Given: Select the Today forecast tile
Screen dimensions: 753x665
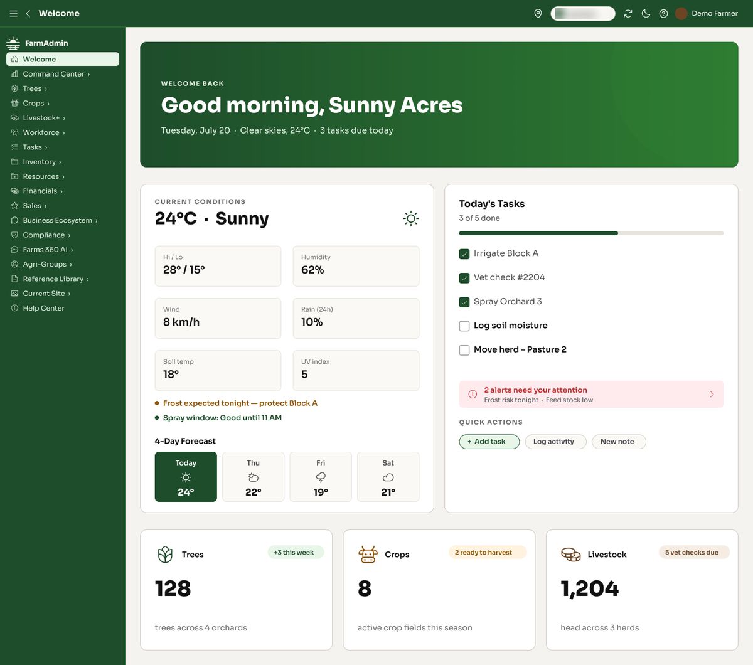Looking at the screenshot, I should pyautogui.click(x=186, y=477).
